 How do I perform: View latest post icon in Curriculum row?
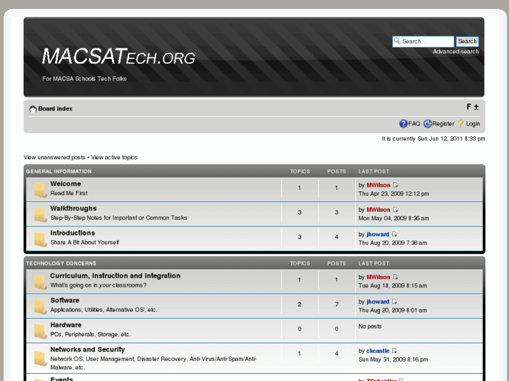pos(395,277)
